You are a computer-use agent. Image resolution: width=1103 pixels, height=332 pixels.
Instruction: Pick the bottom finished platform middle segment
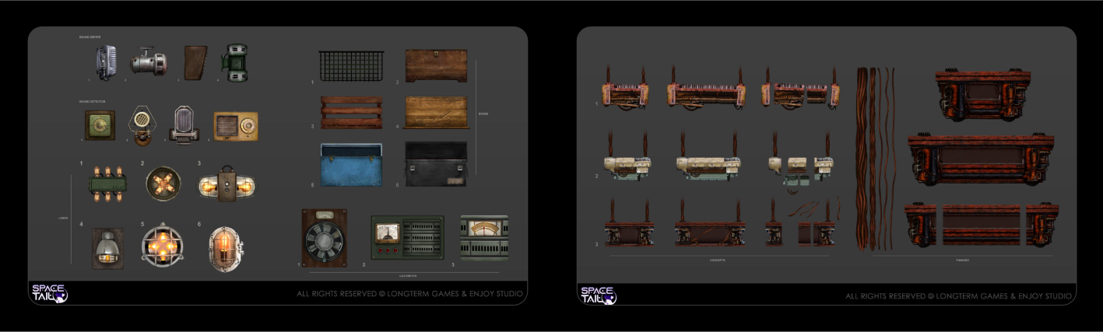tap(982, 225)
